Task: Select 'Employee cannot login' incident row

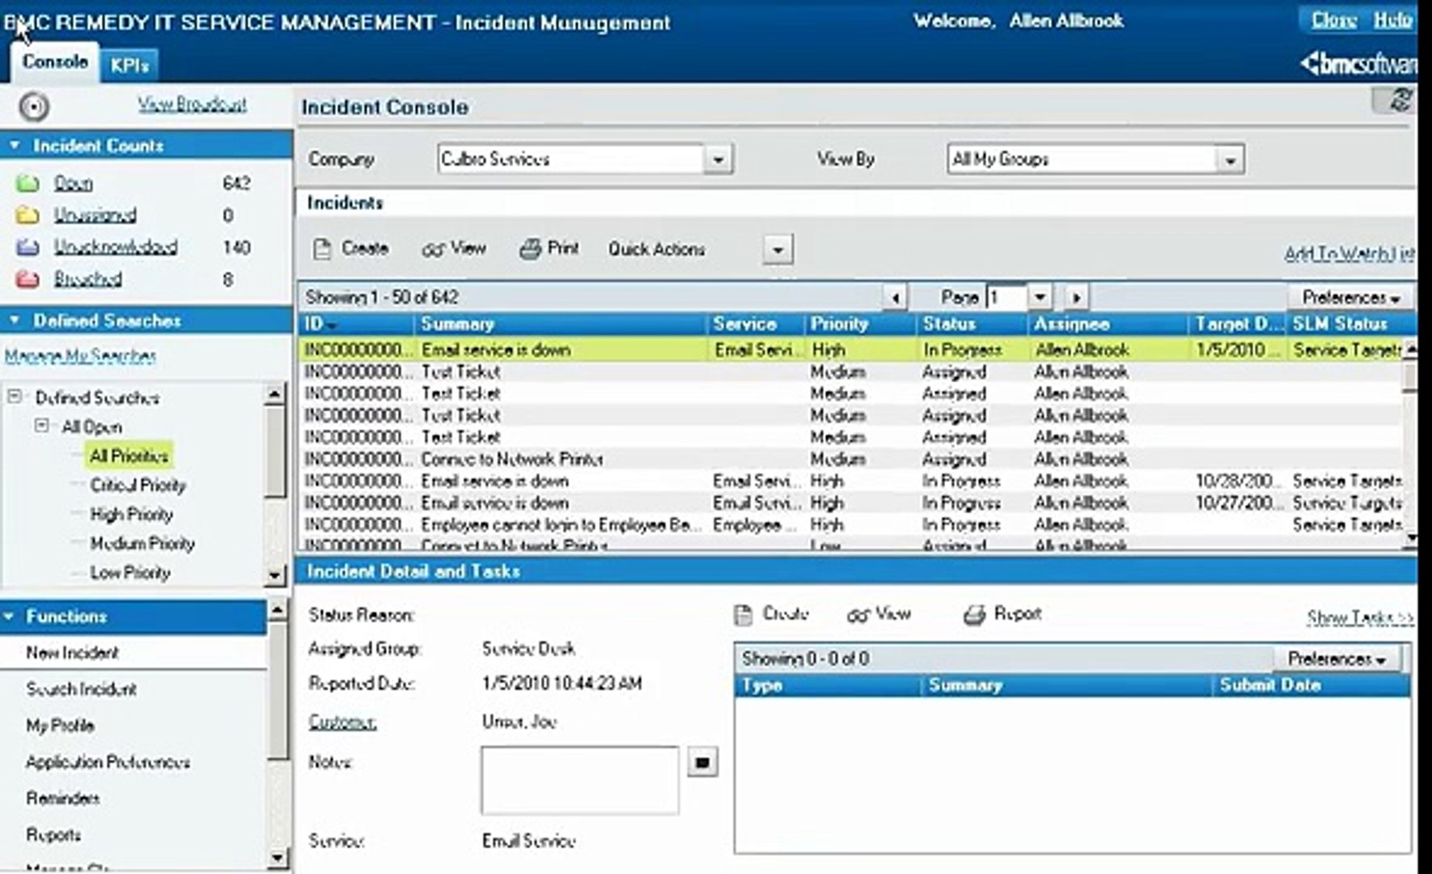Action: [851, 524]
